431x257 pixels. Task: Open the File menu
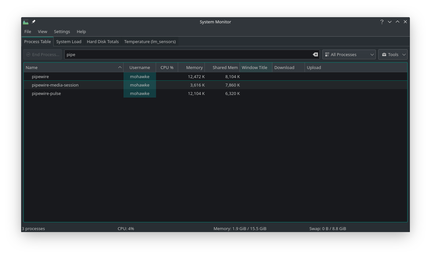point(28,31)
